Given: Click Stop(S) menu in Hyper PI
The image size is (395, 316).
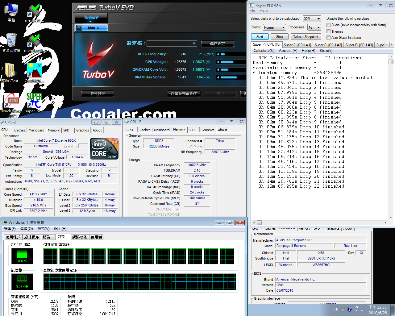Looking at the screenshot, I should point(326,51).
